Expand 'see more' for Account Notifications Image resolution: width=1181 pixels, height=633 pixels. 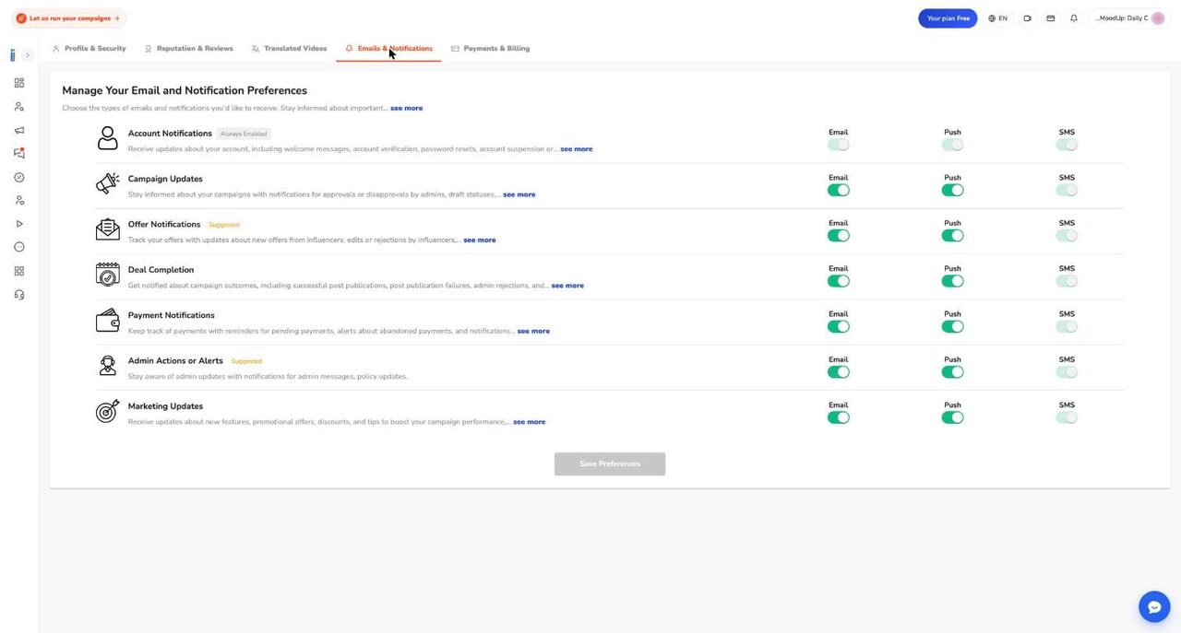[577, 149]
